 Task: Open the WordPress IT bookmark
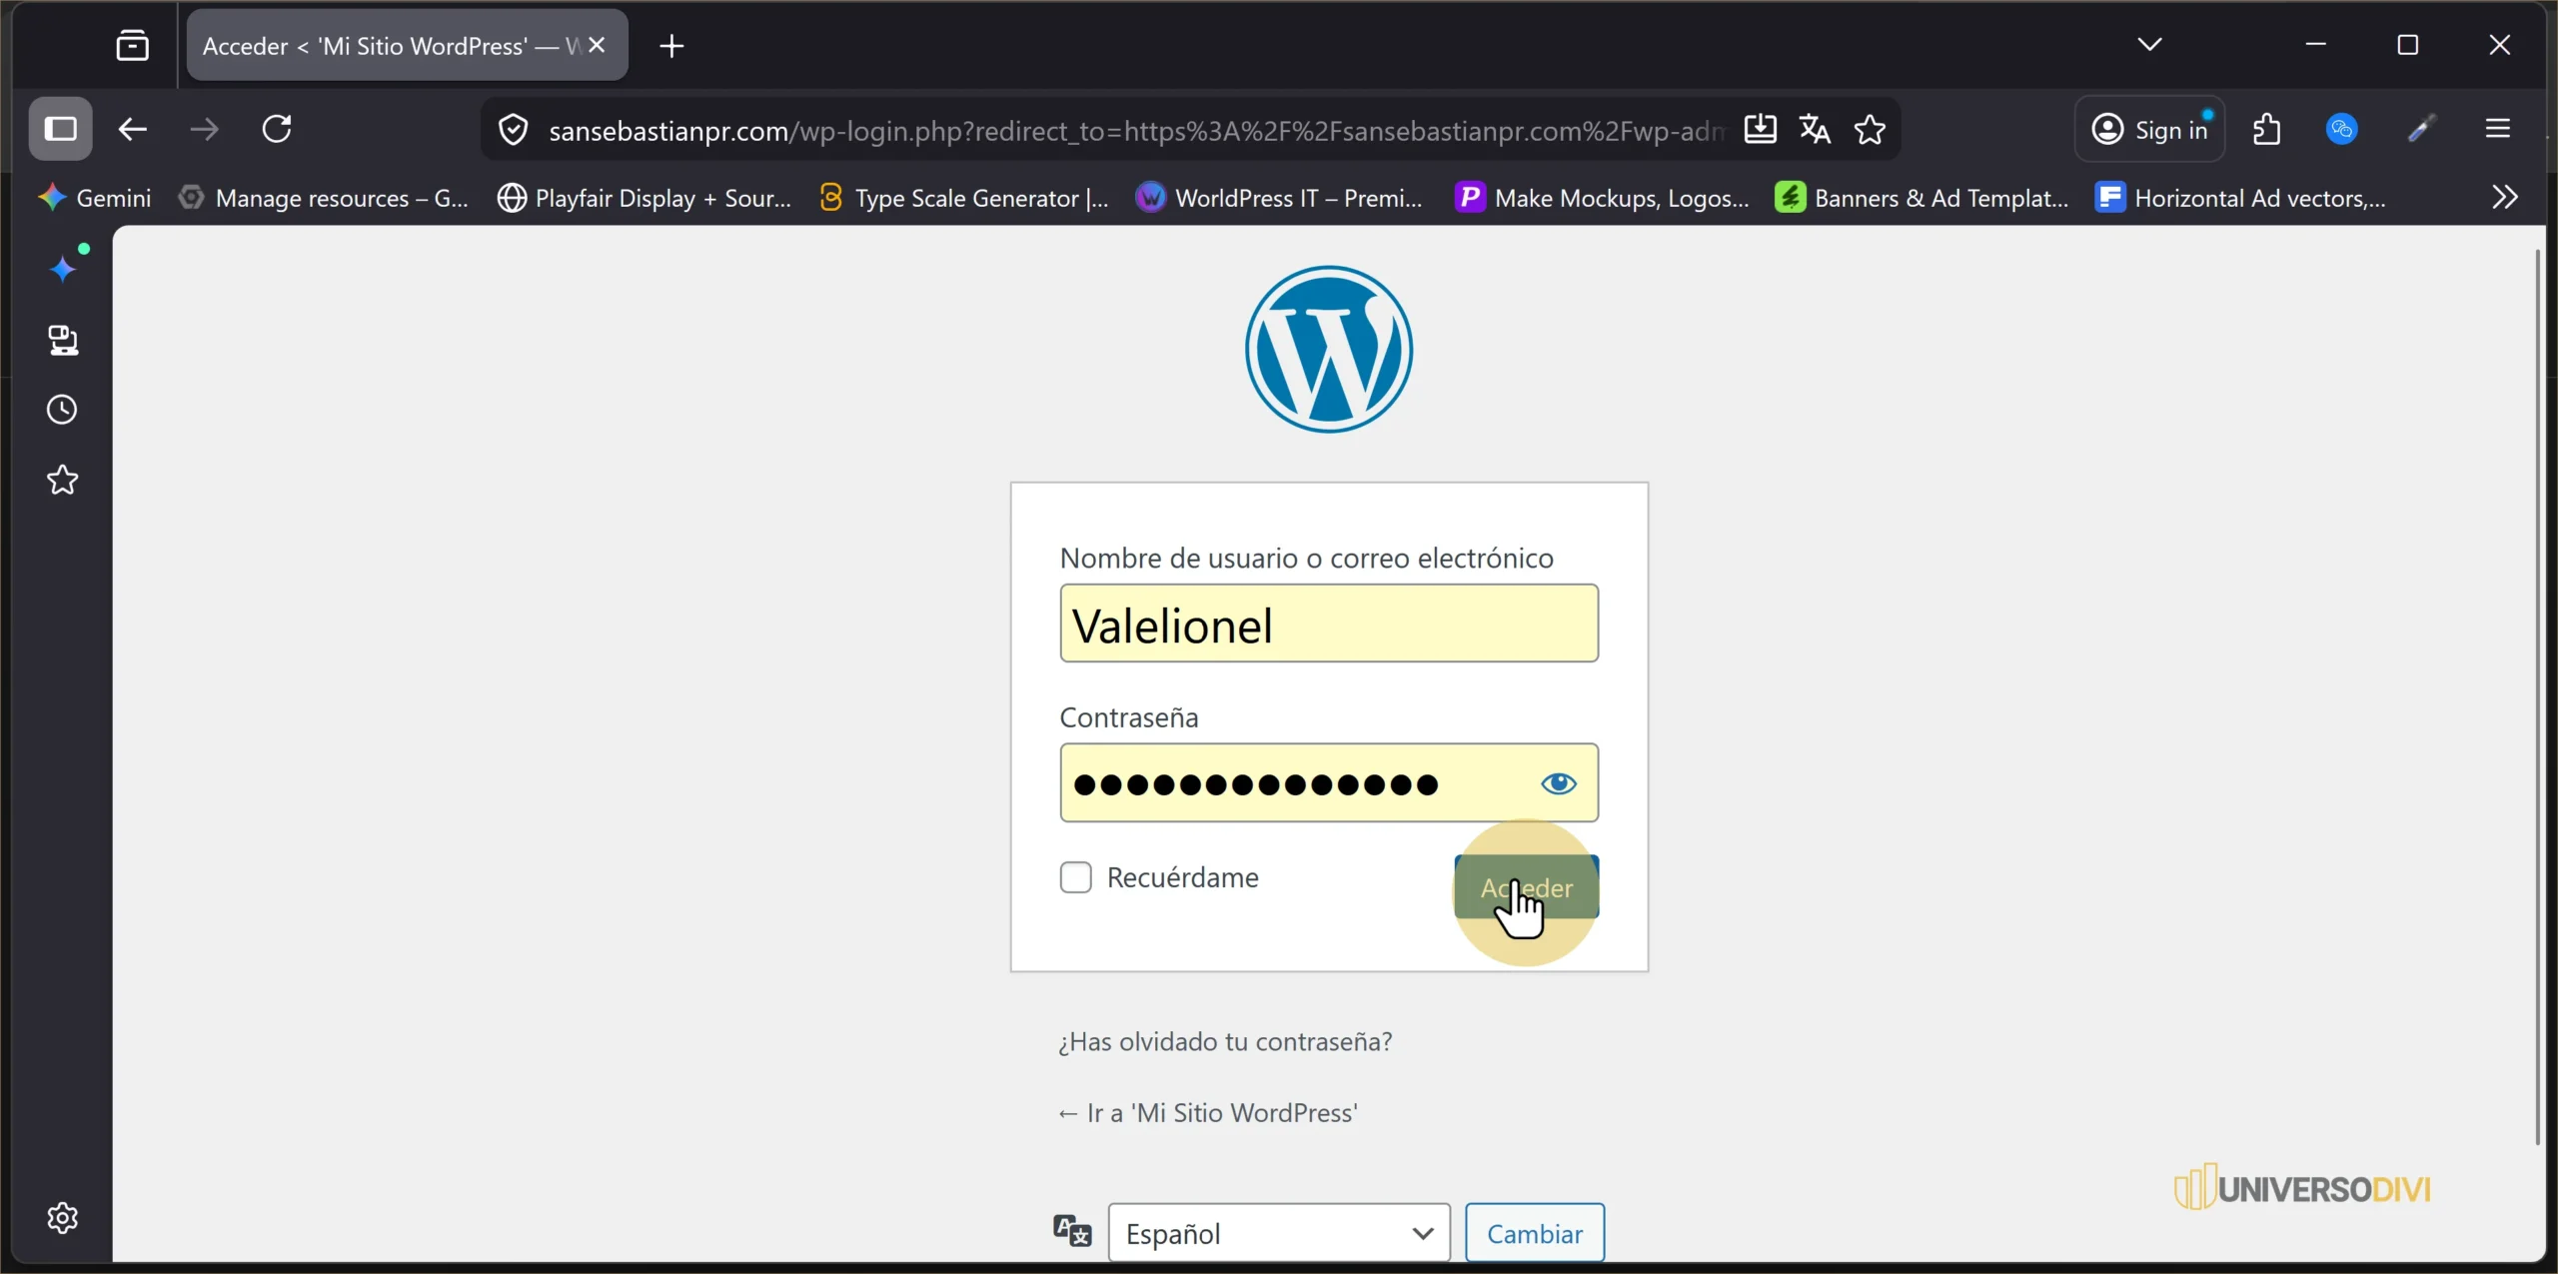pos(1280,198)
